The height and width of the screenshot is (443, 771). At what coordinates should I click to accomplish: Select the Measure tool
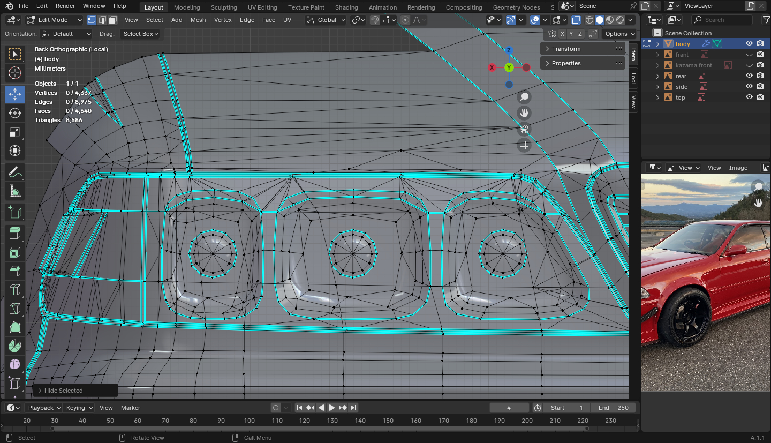[15, 191]
